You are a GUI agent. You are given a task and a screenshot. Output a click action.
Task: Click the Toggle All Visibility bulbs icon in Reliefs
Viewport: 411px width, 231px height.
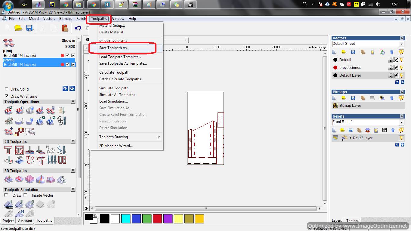[x=401, y=130]
